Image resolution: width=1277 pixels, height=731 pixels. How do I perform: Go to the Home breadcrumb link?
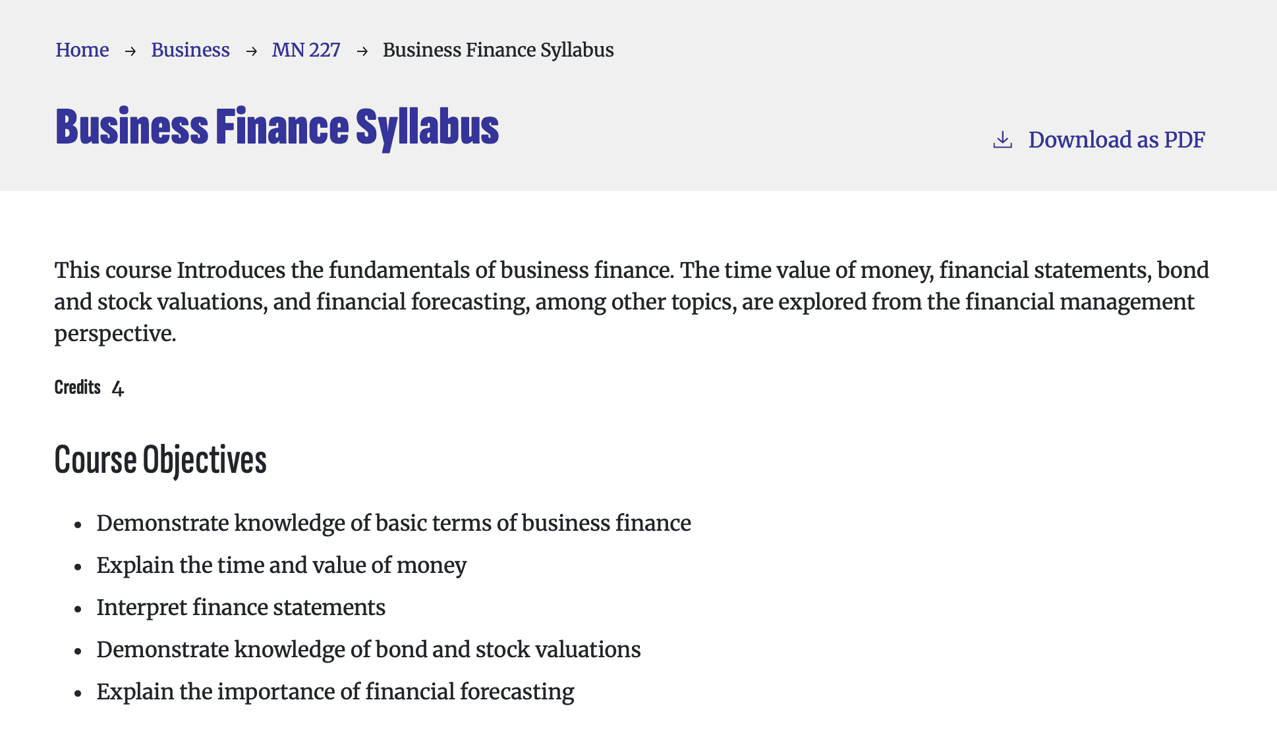[x=82, y=50]
